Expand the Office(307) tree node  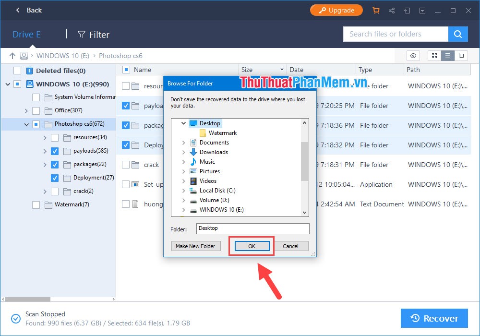27,110
